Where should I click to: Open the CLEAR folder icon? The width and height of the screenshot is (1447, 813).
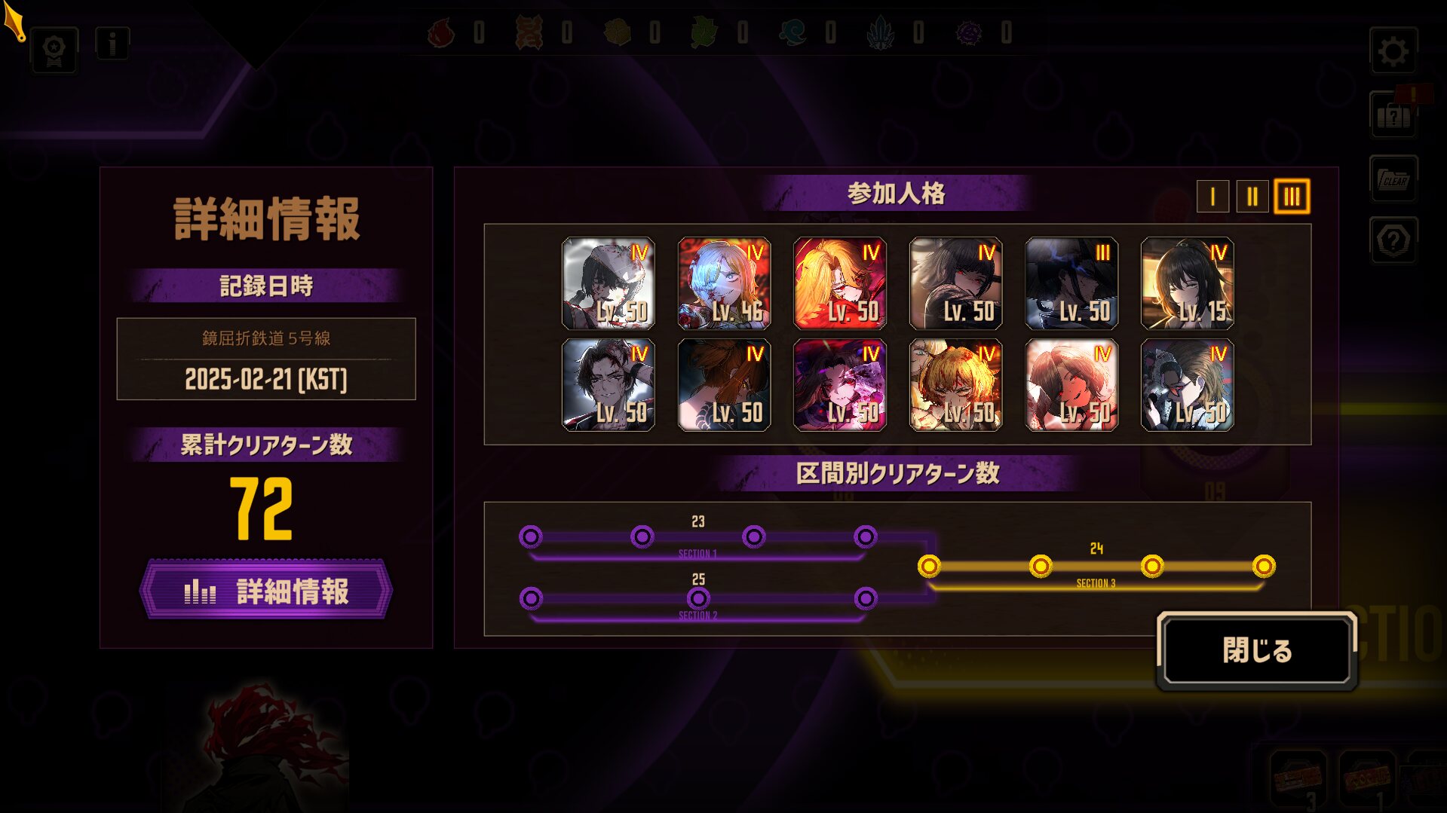point(1393,179)
